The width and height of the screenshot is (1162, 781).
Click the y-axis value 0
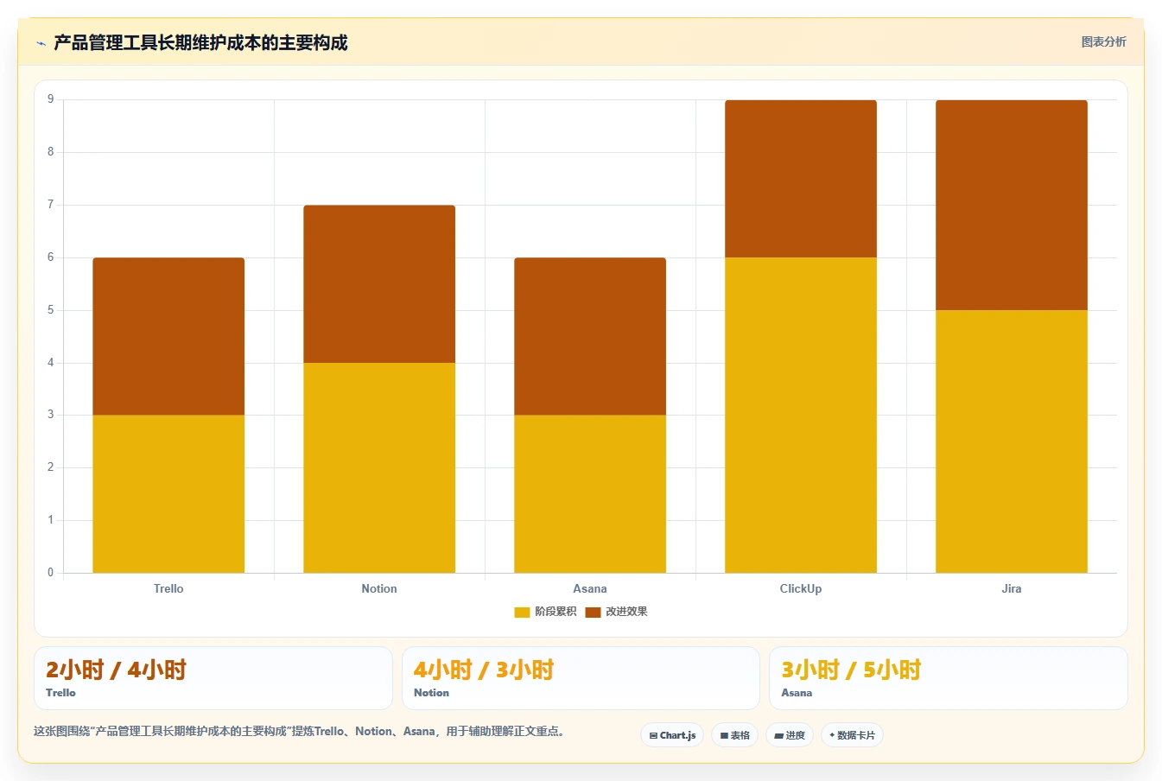pos(50,572)
